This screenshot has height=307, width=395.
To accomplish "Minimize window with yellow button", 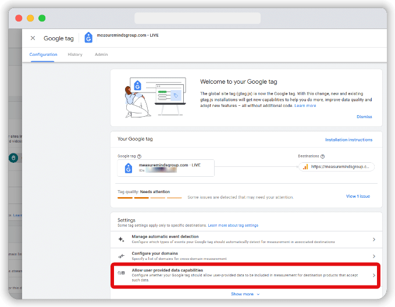I will (30, 18).
